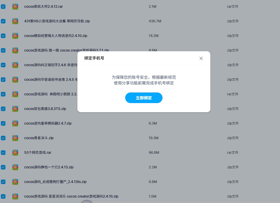This screenshot has width=280, height=203.
Task: Open cocos游戏源码 跳一跳 file name
Action: point(66,50)
